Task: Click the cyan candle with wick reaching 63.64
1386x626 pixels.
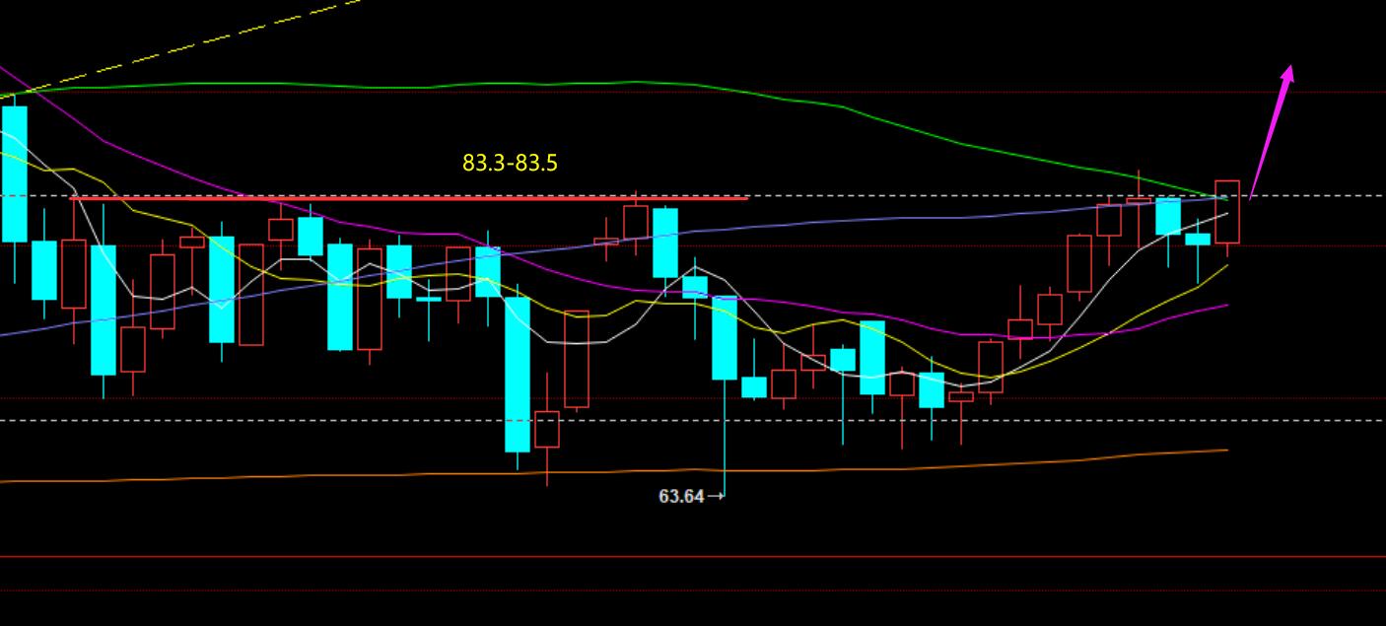Action: point(725,337)
